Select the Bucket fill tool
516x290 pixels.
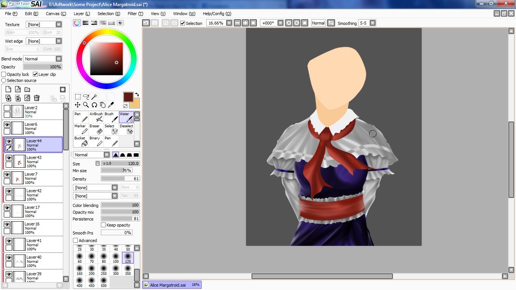click(x=81, y=141)
